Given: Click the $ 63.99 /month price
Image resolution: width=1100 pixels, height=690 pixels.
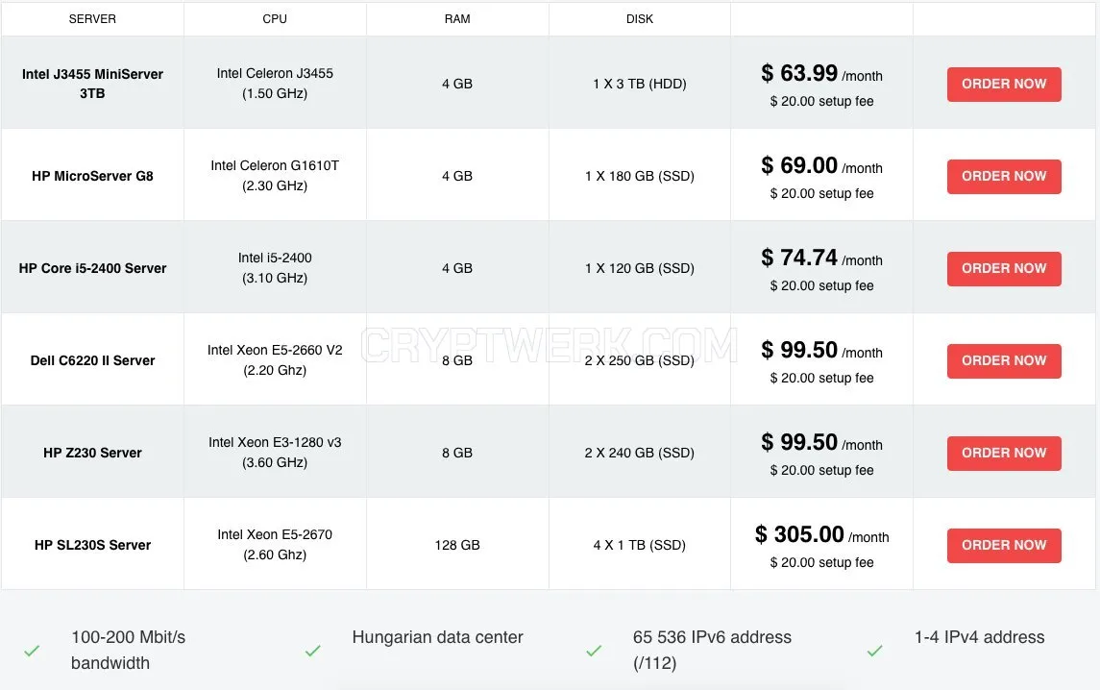Looking at the screenshot, I should point(821,73).
